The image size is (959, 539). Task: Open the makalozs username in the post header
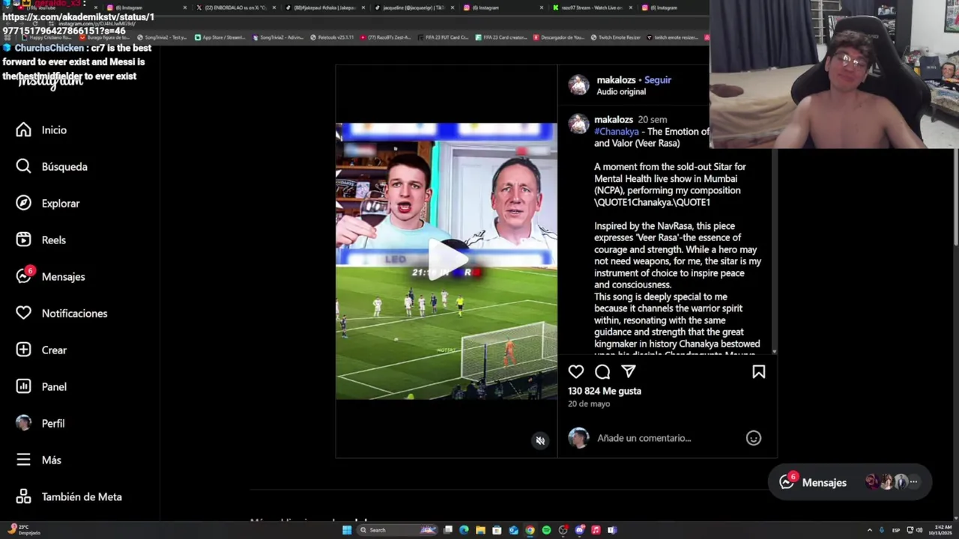616,80
